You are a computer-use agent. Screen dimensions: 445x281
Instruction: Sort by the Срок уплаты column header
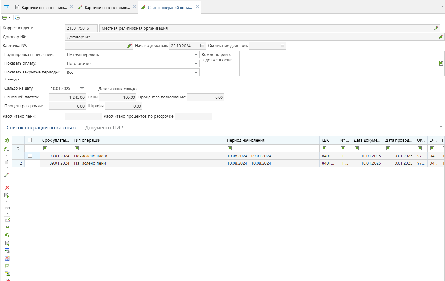(56, 140)
